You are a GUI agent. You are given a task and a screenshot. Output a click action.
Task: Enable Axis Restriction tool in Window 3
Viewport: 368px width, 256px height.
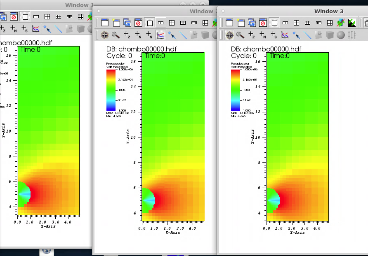click(x=352, y=35)
